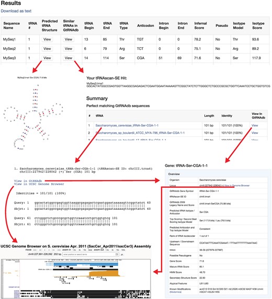
Task: Click the 'Identities = 101/101 (100%)' line
Action: coord(41,193)
